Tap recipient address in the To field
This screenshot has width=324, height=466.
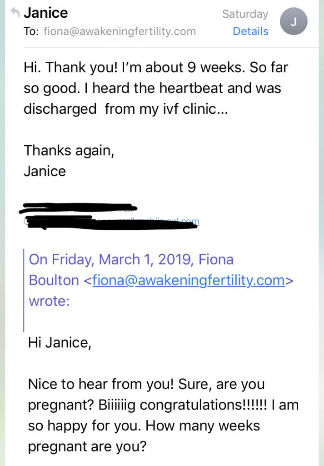point(120,31)
